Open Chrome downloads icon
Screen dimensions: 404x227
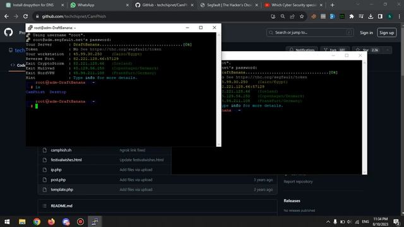[371, 16]
